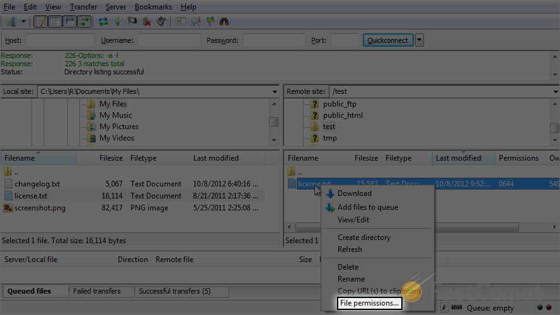
Task: Open the File menu
Action: (x=9, y=7)
